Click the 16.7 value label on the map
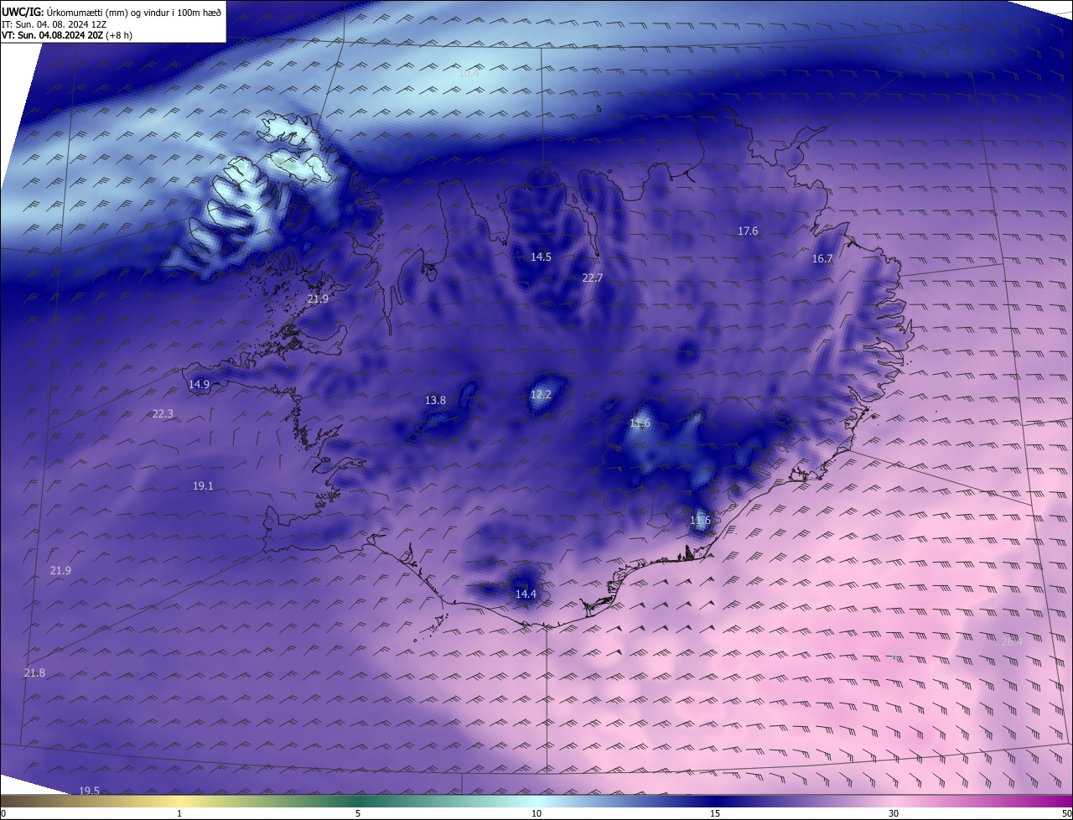The width and height of the screenshot is (1073, 820). 822,259
